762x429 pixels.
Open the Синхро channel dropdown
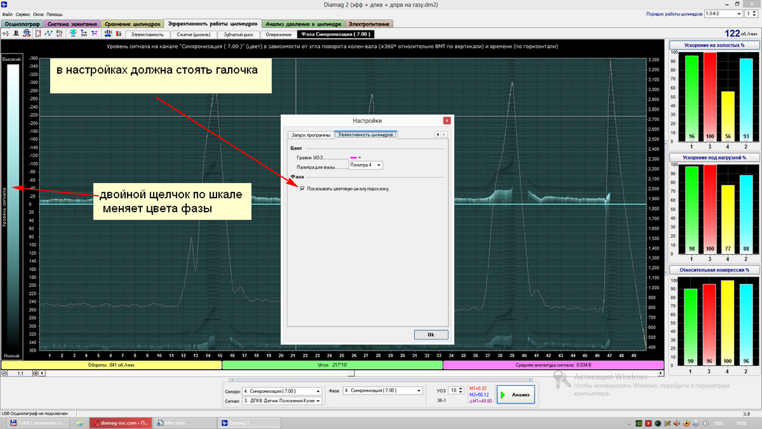(x=282, y=391)
